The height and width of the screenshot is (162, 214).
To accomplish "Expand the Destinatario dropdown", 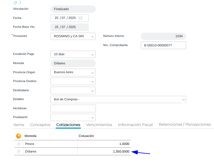I will click(92, 91).
